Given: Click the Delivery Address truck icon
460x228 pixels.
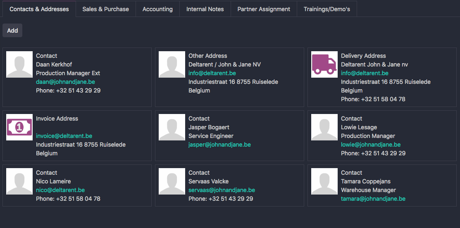Looking at the screenshot, I should click(324, 64).
